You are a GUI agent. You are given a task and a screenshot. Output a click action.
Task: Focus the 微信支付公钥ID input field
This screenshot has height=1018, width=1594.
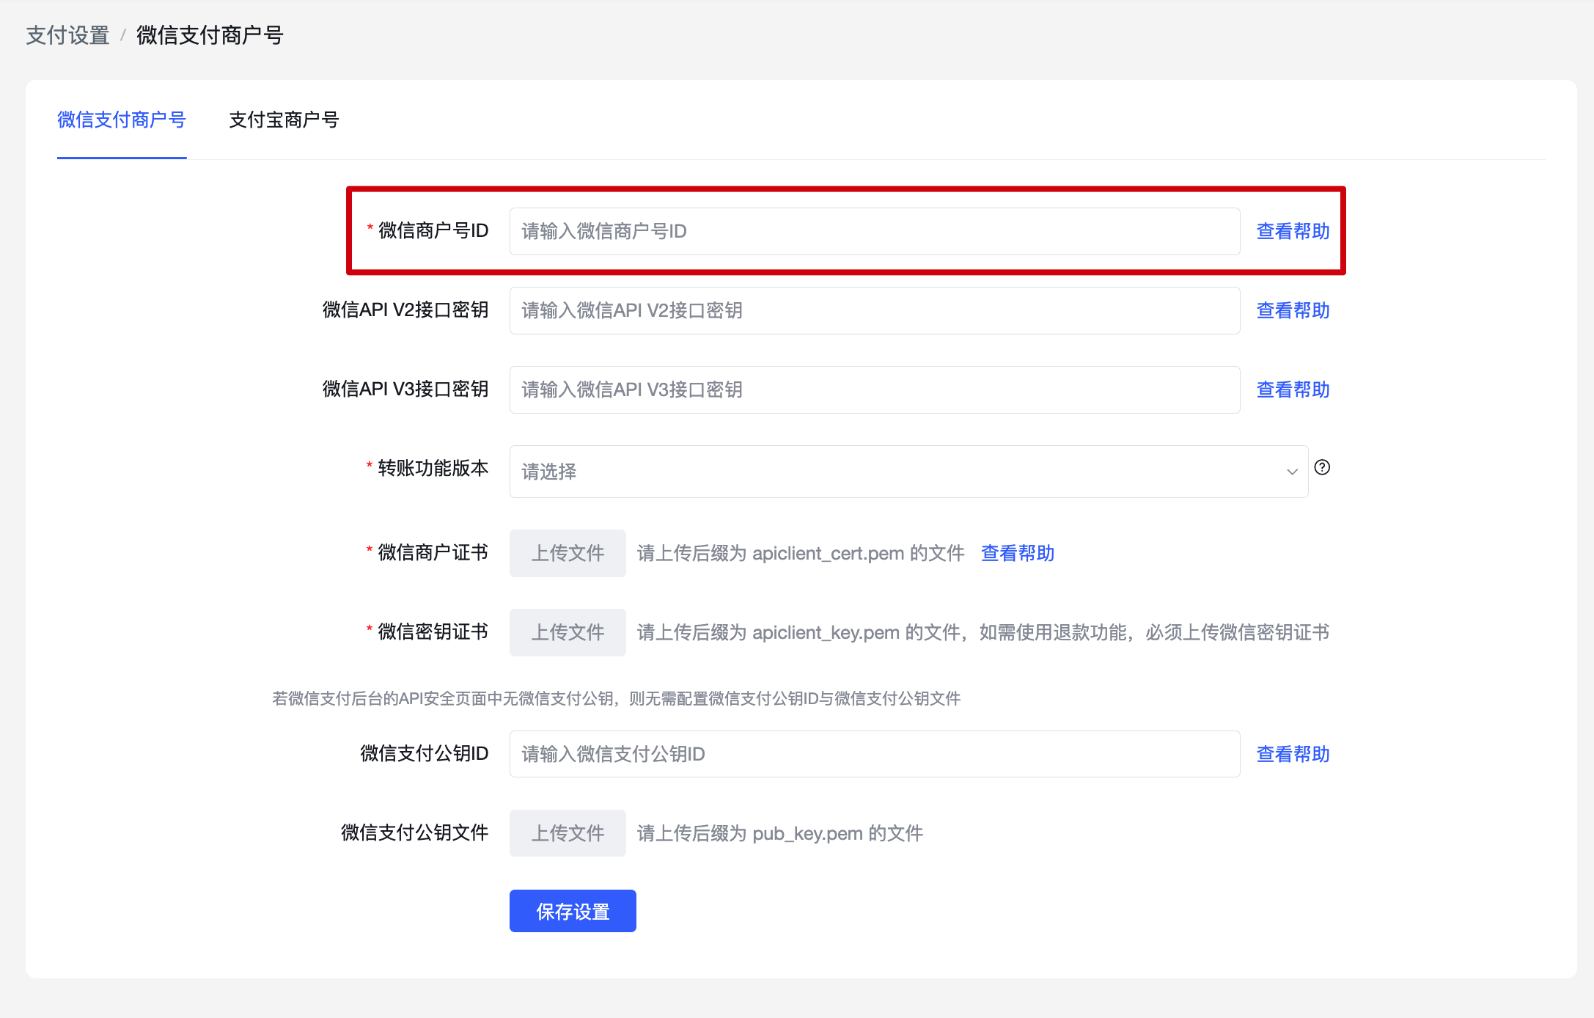(875, 754)
